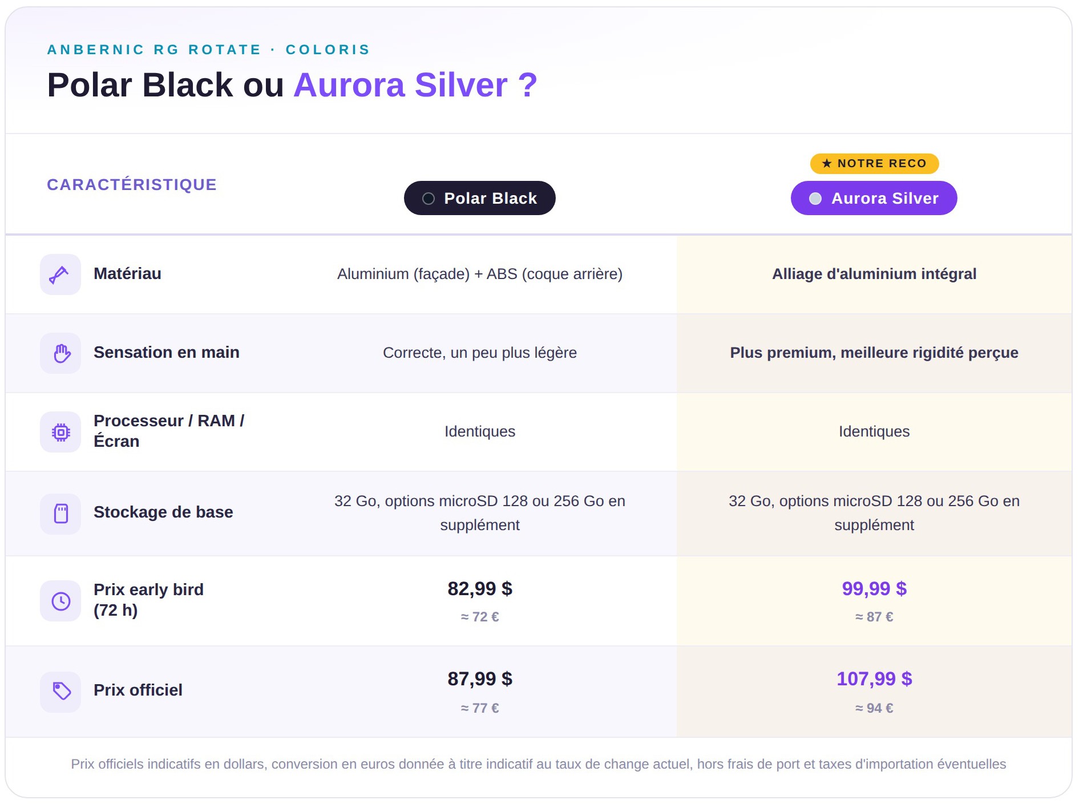Click the clock icon for early bird price
The width and height of the screenshot is (1079, 804).
coord(60,601)
